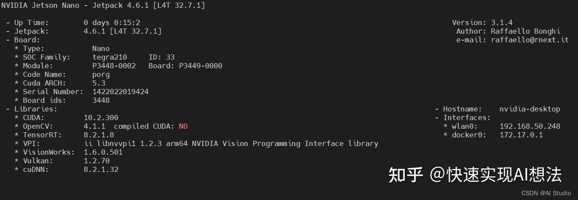
Task: Click the VisionWorks version 1.6.0.501
Action: click(103, 152)
